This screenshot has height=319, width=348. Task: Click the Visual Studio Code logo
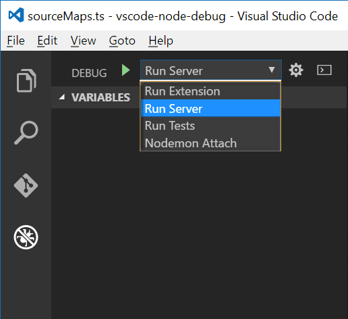(x=16, y=15)
